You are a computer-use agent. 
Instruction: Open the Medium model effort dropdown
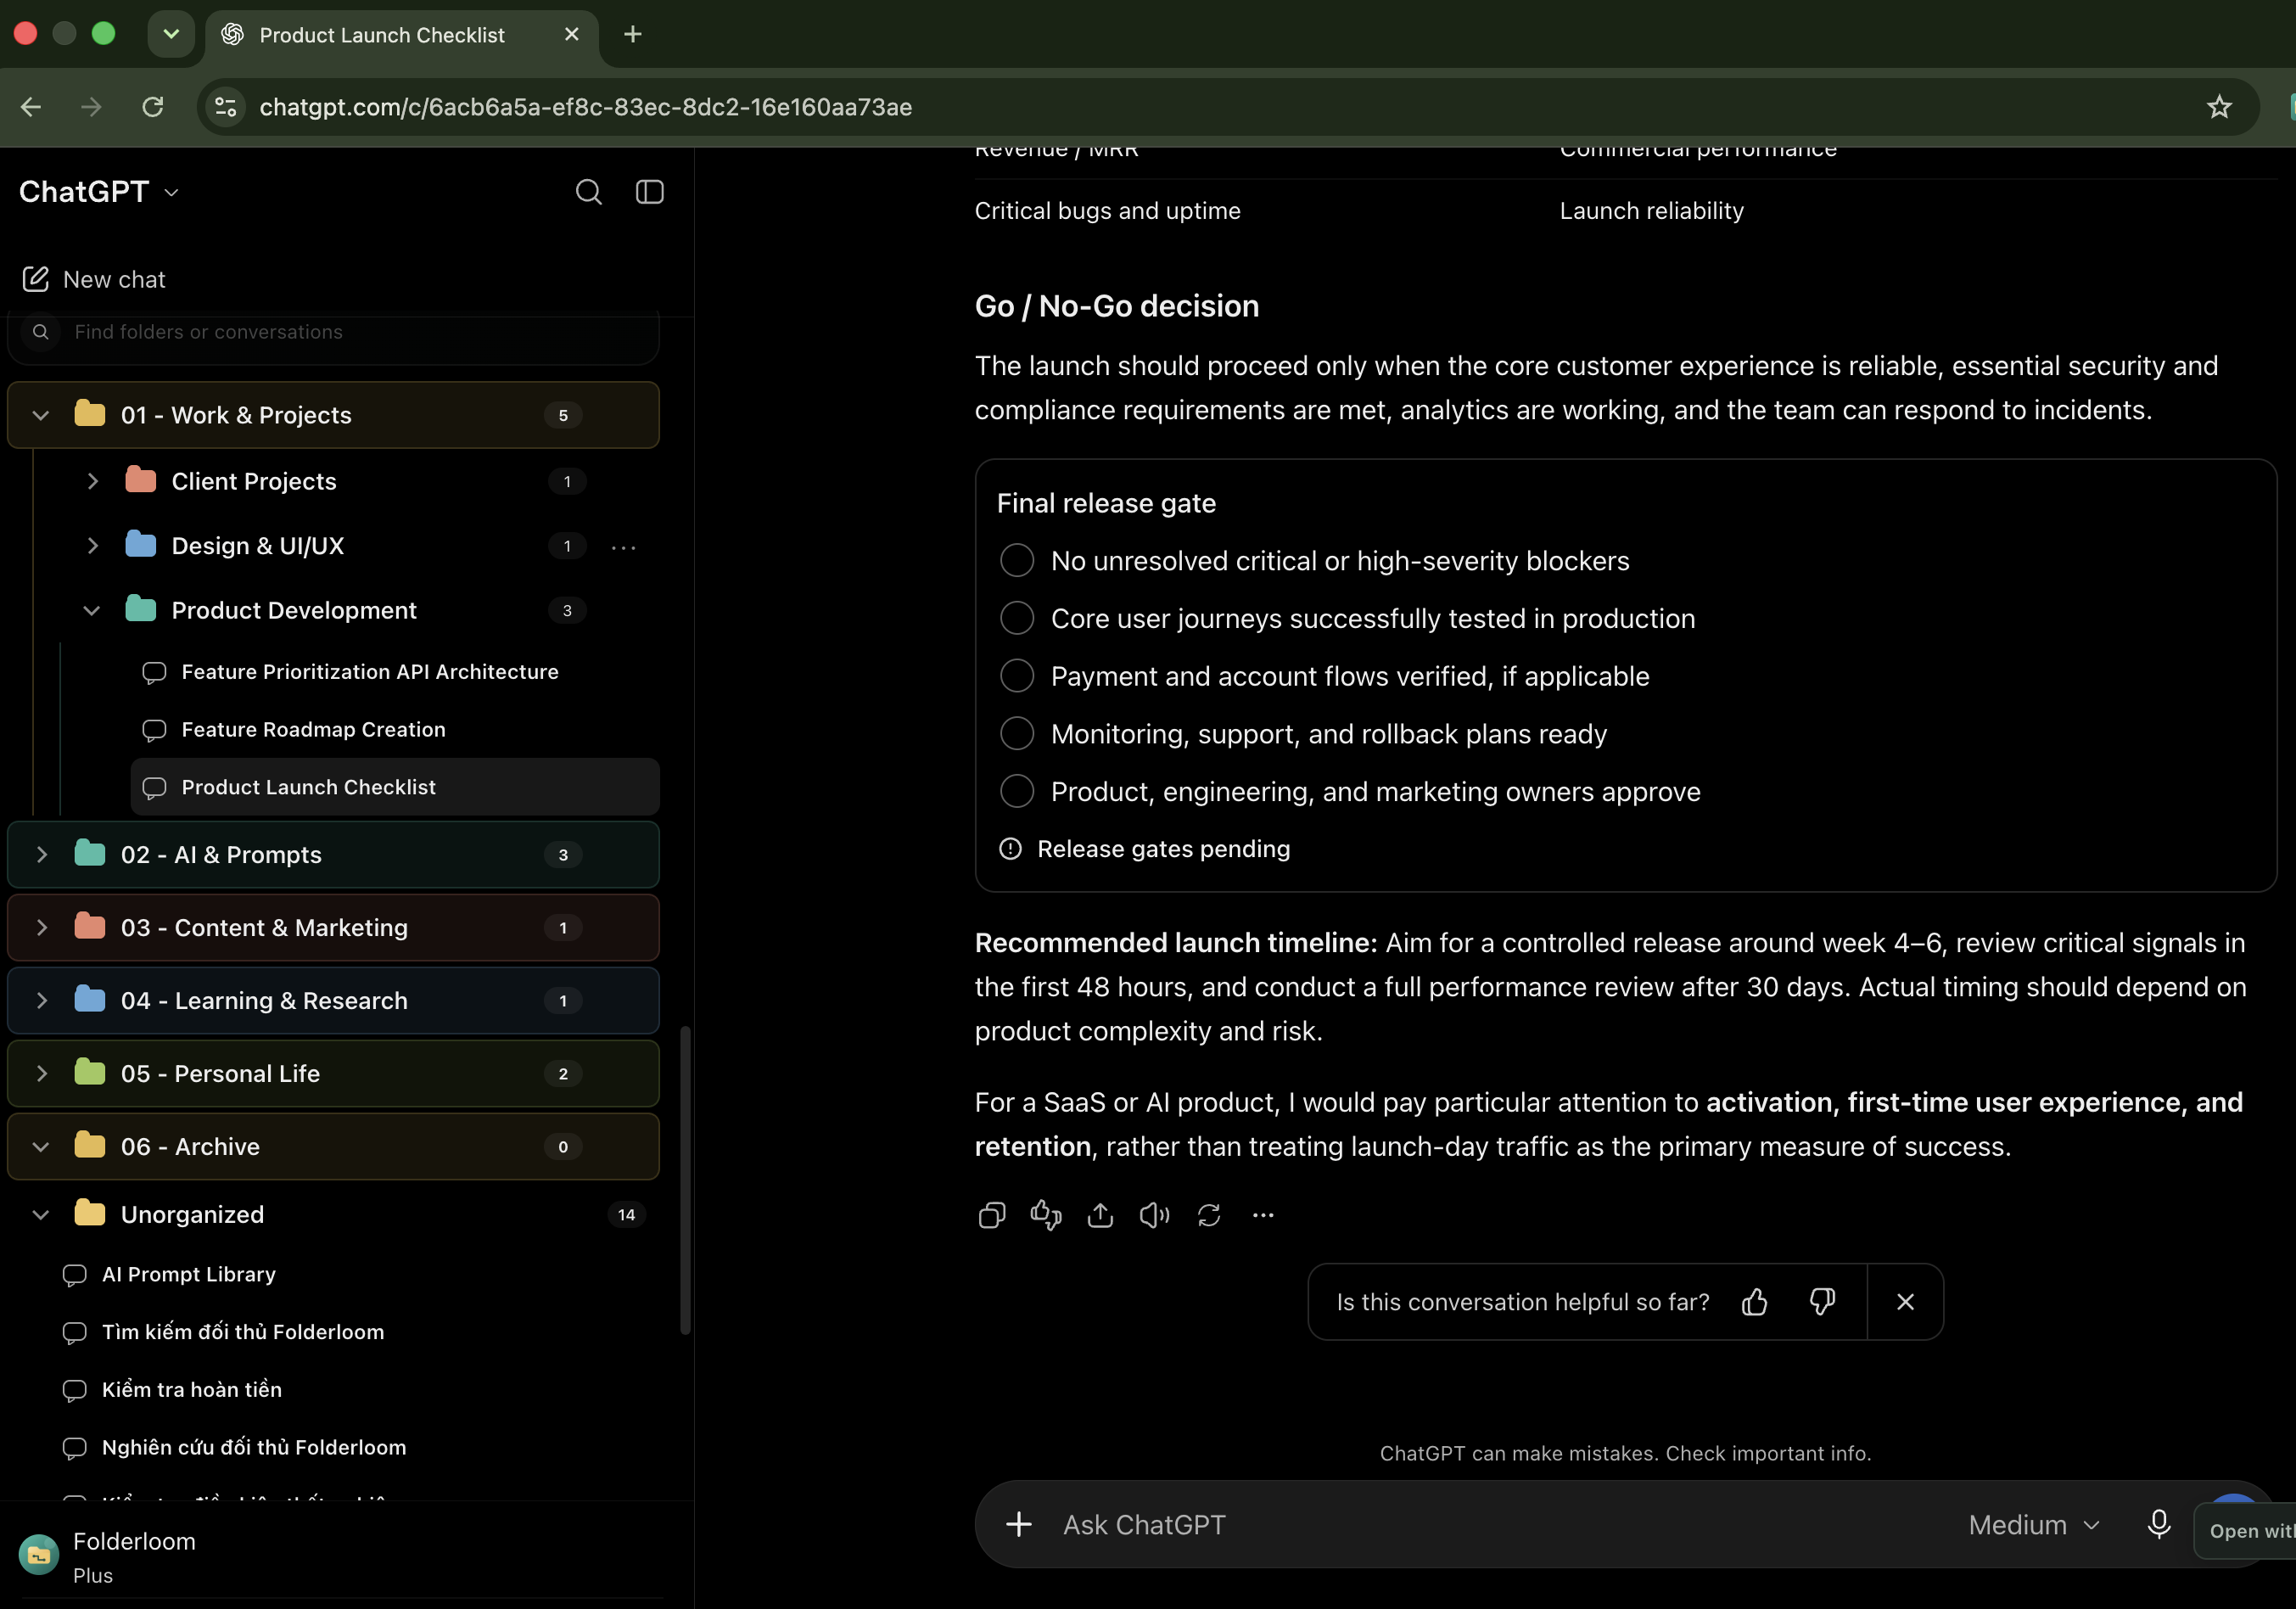pos(2033,1525)
